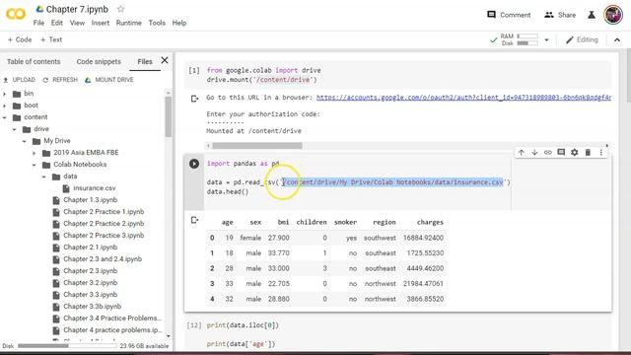Open more cell actions menu
The width and height of the screenshot is (631, 355).
[600, 152]
